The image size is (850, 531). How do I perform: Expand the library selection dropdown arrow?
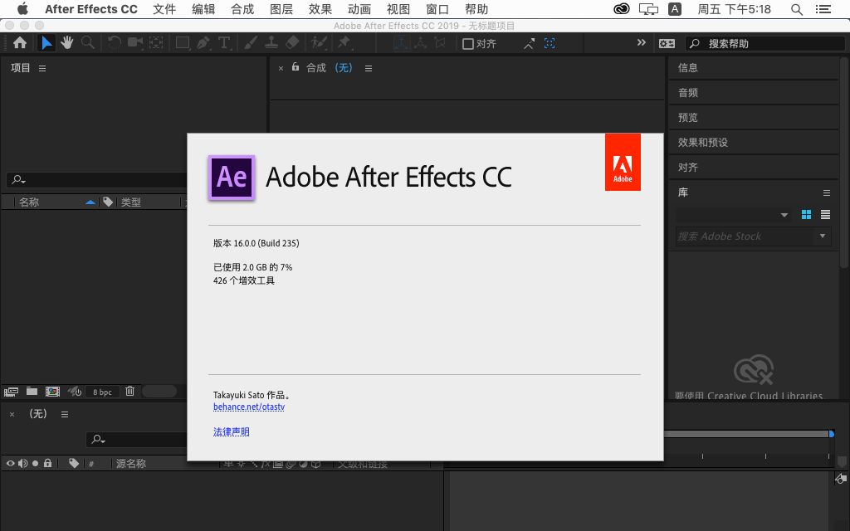784,215
